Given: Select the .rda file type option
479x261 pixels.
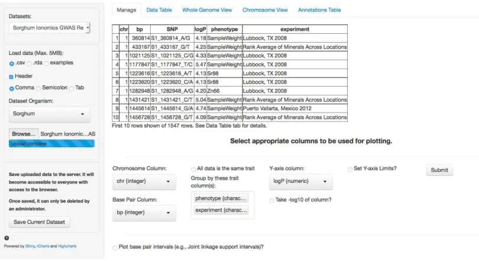Looking at the screenshot, I should click(x=30, y=63).
